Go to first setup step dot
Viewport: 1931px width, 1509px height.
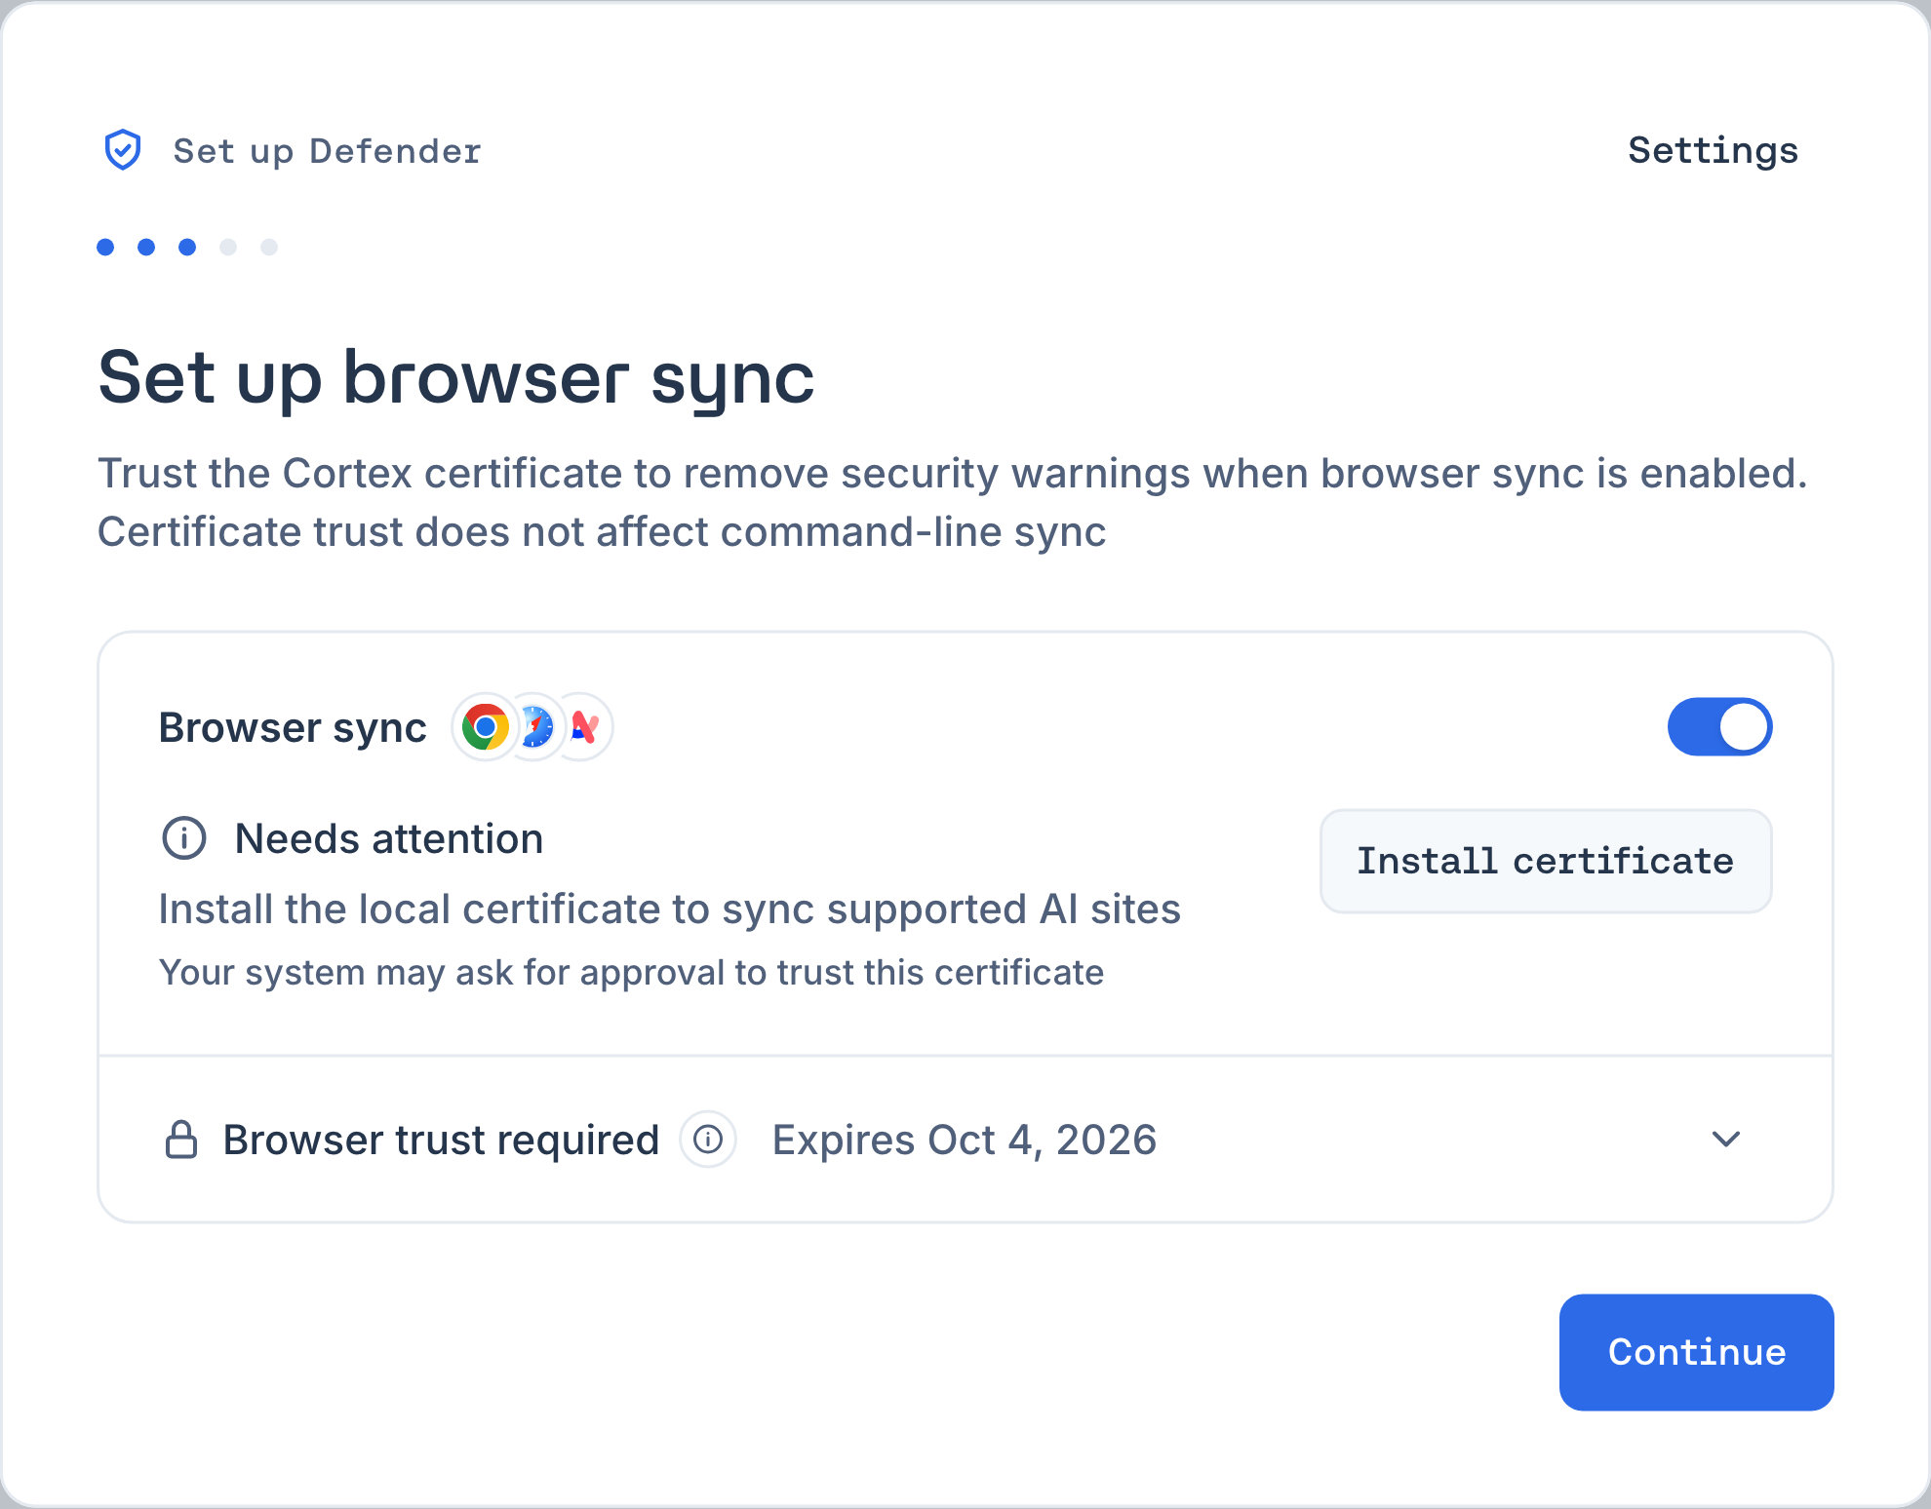[105, 247]
